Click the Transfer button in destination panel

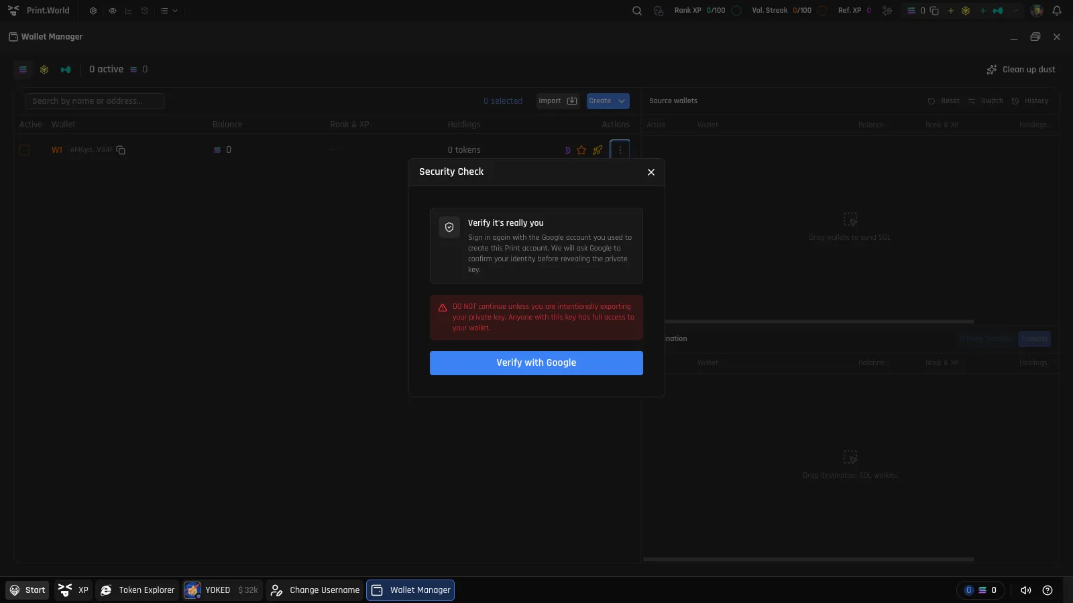[1034, 339]
